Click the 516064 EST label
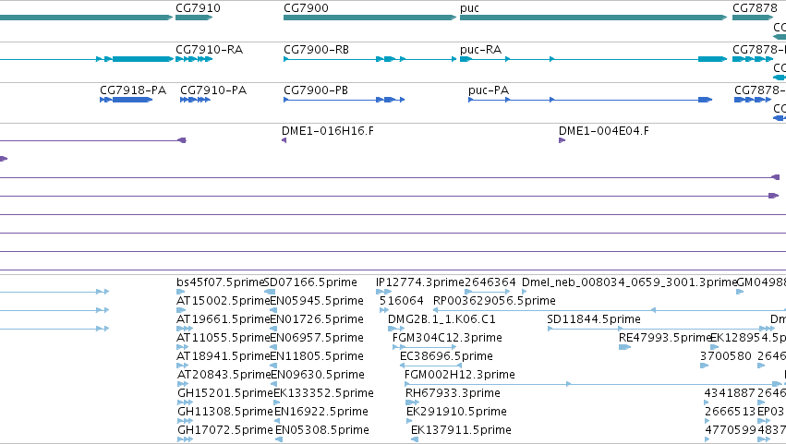 tap(402, 301)
